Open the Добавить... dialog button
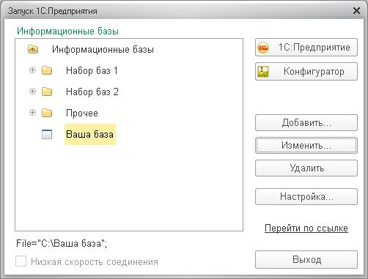Image resolution: width=368 pixels, height=279 pixels. pos(306,122)
